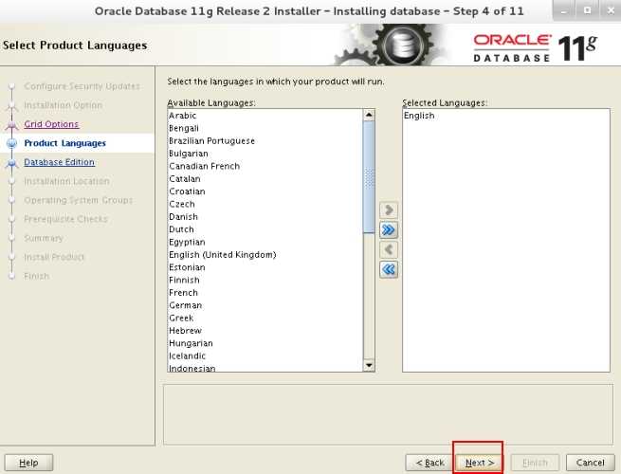Click the Next button
621x474 pixels.
click(x=480, y=463)
